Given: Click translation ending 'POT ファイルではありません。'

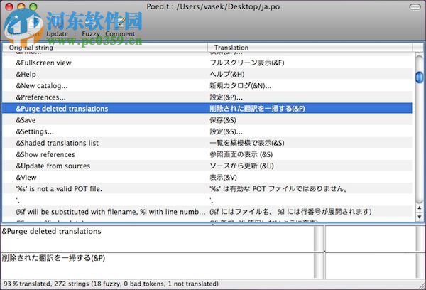Looking at the screenshot, I should pyautogui.click(x=278, y=189).
